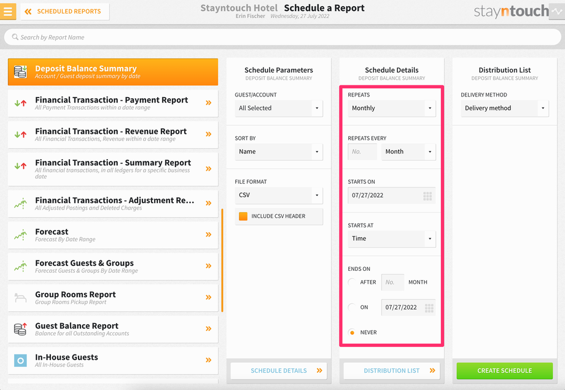This screenshot has width=565, height=390.
Task: Click Group Rooms Report chevron arrow
Action: pyautogui.click(x=208, y=297)
